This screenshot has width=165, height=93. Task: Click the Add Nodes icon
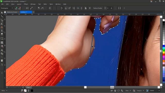click(x=16, y=8)
